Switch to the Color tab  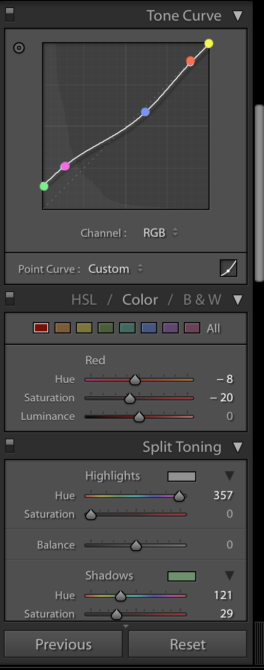140,300
